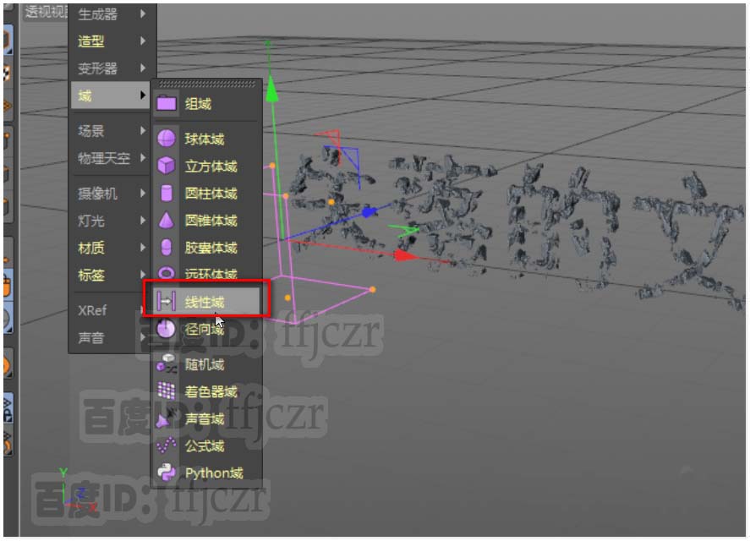Screen dimensions: 750x541
Task: Click the 公式域 wave icon
Action: (166, 445)
